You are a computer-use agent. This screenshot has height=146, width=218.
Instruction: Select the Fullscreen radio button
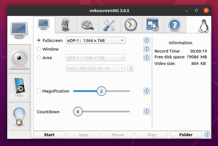pyautogui.click(x=39, y=40)
